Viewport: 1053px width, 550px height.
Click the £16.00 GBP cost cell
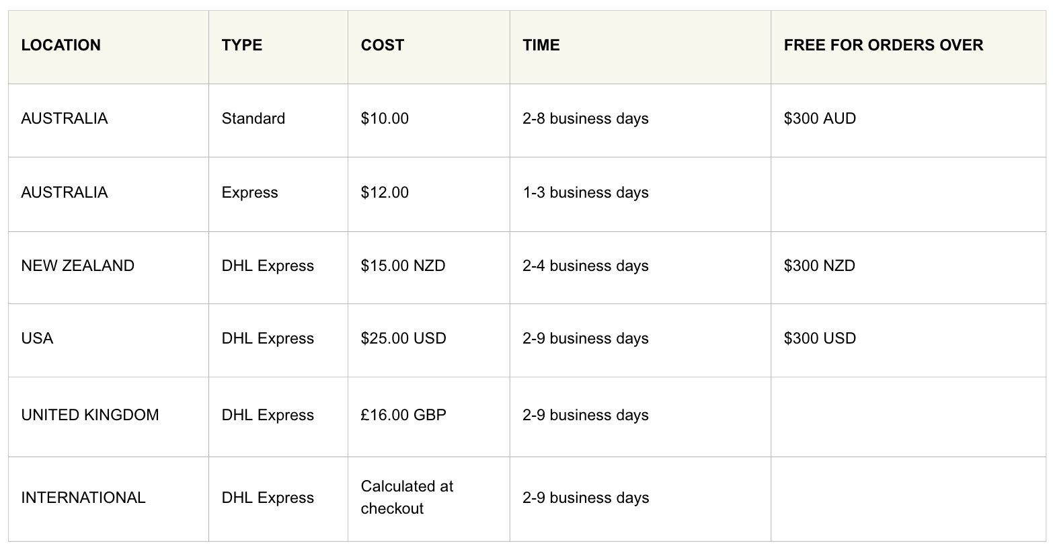(403, 415)
